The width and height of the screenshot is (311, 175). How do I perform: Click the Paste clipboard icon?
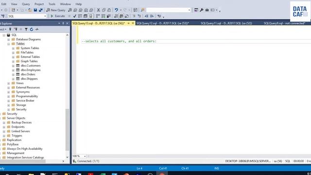click(x=109, y=10)
